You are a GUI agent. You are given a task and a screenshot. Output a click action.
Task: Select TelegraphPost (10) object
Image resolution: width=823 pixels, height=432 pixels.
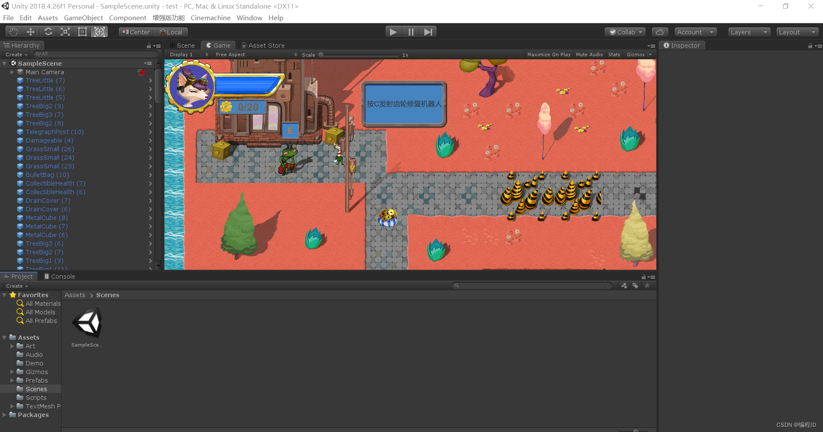55,132
